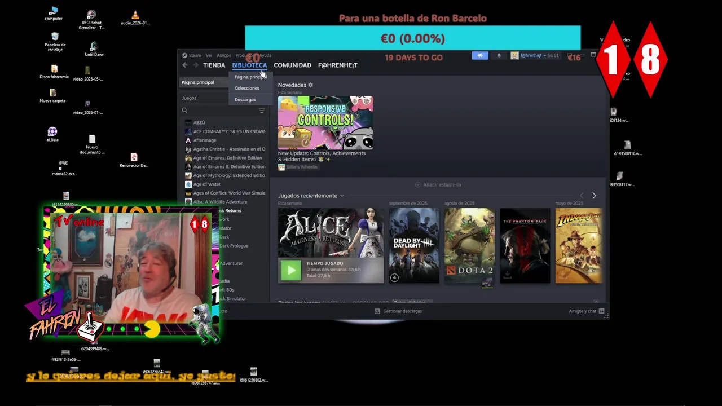Click Añadir estantería
This screenshot has width=722, height=406.
click(438, 184)
